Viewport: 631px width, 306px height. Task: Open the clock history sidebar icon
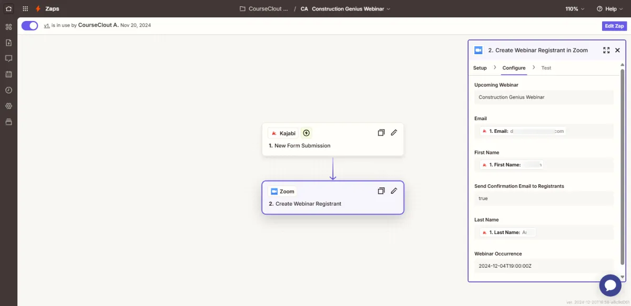[x=8, y=90]
